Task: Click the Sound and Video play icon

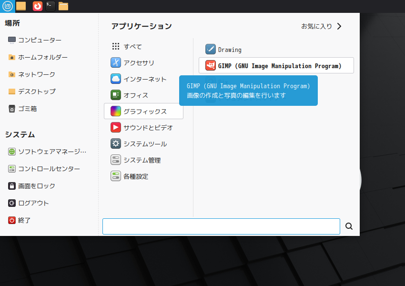Action: [116, 127]
